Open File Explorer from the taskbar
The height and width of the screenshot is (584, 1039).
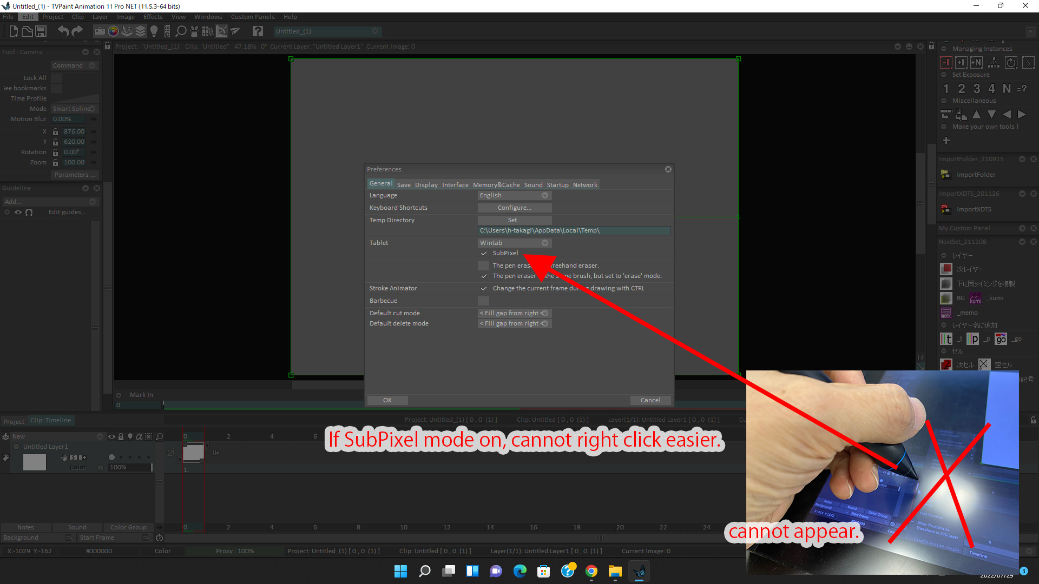615,571
